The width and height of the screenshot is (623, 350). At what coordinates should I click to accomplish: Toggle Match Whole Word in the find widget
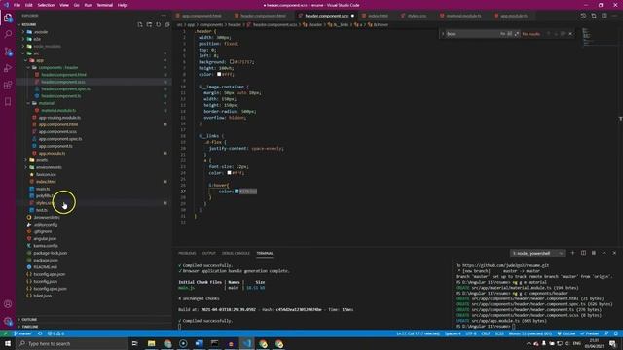point(510,34)
